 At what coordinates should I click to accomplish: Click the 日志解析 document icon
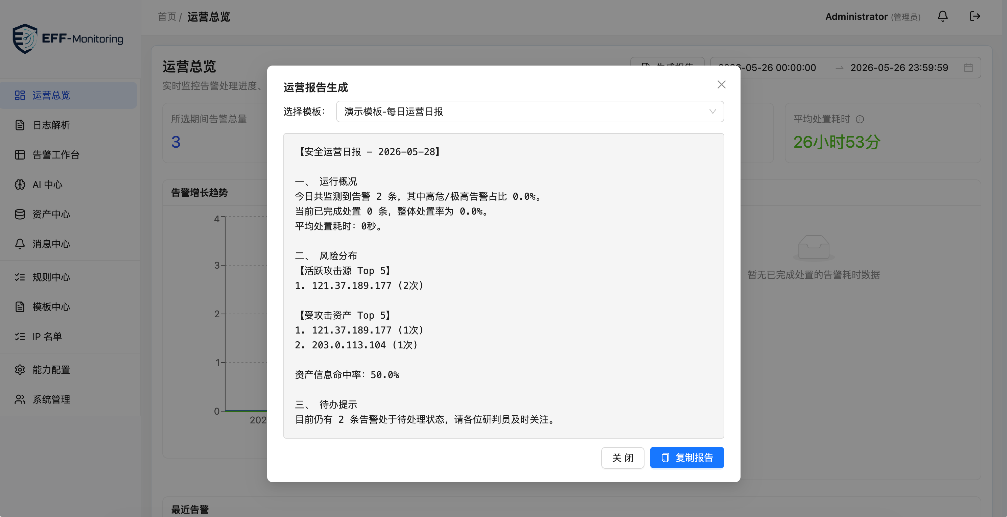click(20, 125)
